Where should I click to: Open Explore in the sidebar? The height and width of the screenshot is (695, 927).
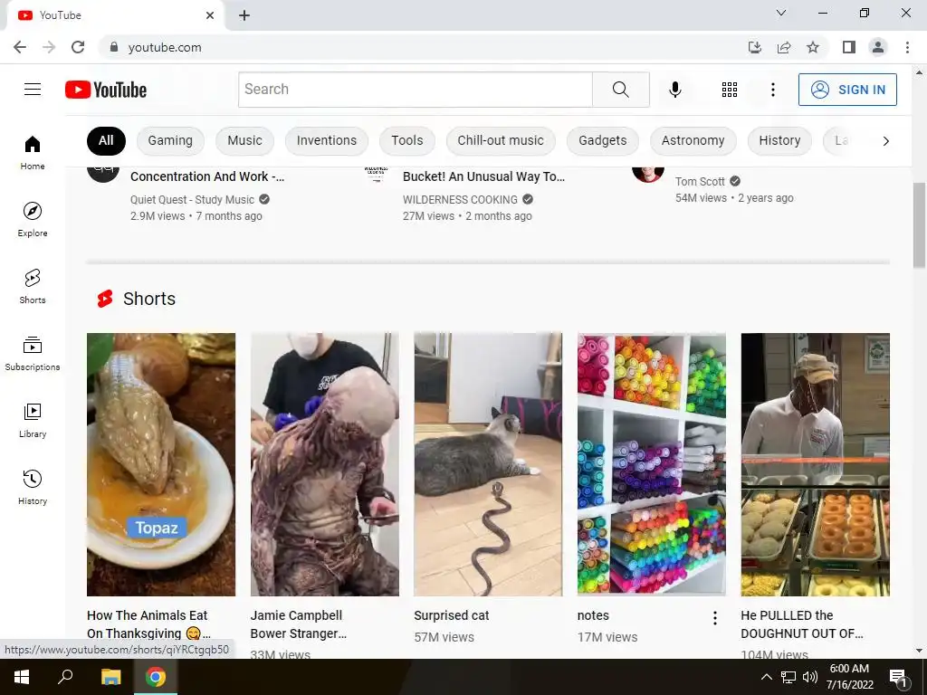tap(33, 219)
